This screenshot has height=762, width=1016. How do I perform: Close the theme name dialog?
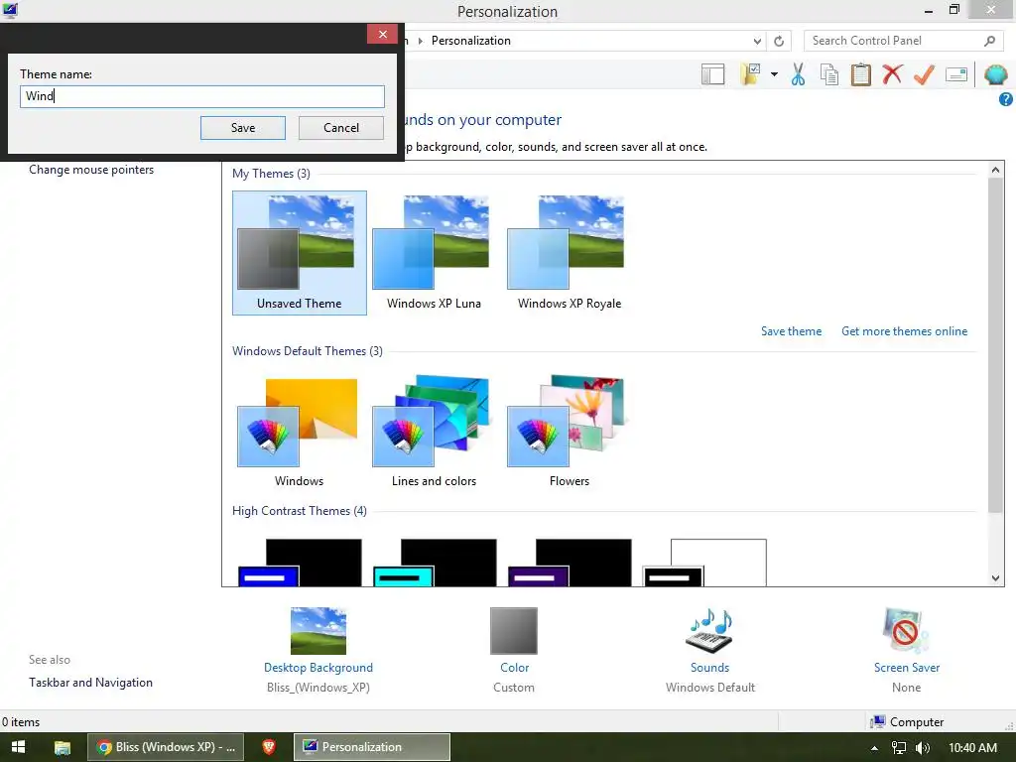382,34
